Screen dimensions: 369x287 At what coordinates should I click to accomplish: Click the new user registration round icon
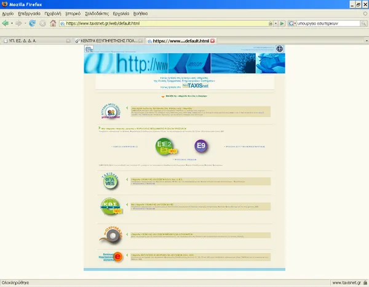point(109,112)
